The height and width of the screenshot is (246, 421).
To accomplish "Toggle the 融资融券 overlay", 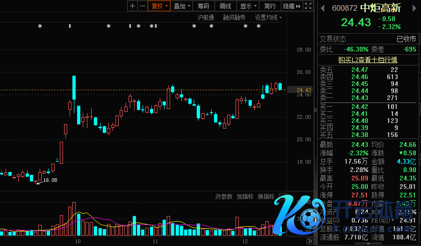I will [x=234, y=17].
